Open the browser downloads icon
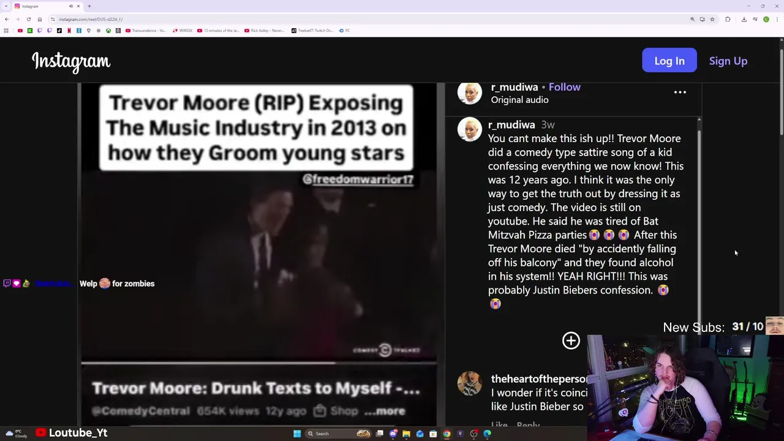Screen dimensions: 784x441 pos(744,20)
